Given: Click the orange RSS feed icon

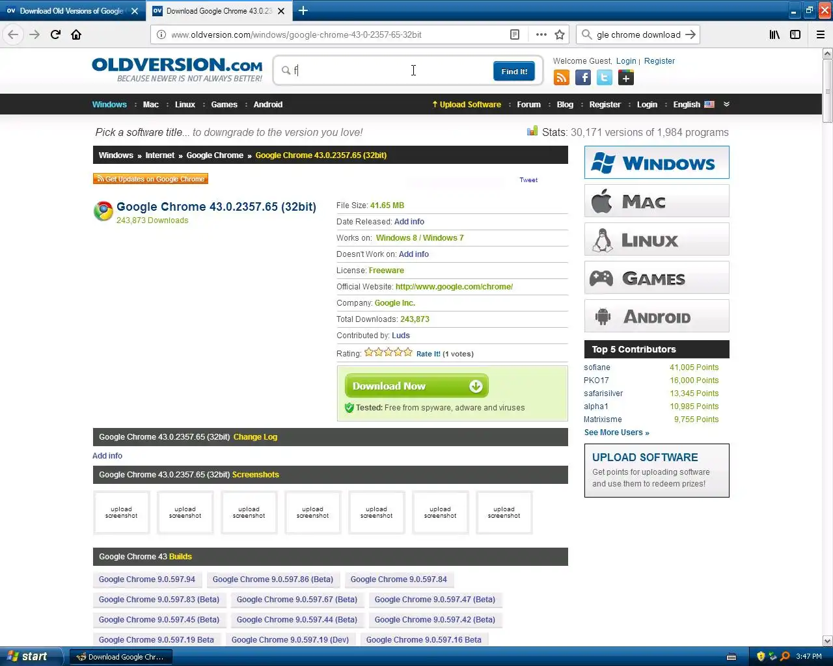Looking at the screenshot, I should (x=562, y=78).
